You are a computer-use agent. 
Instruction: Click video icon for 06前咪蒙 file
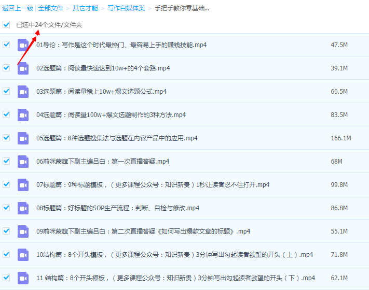point(23,162)
